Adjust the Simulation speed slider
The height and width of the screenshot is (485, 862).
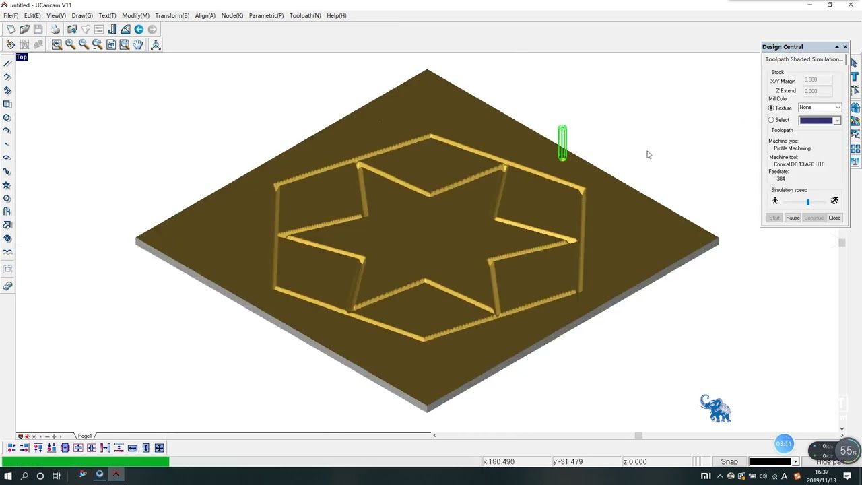(x=807, y=202)
